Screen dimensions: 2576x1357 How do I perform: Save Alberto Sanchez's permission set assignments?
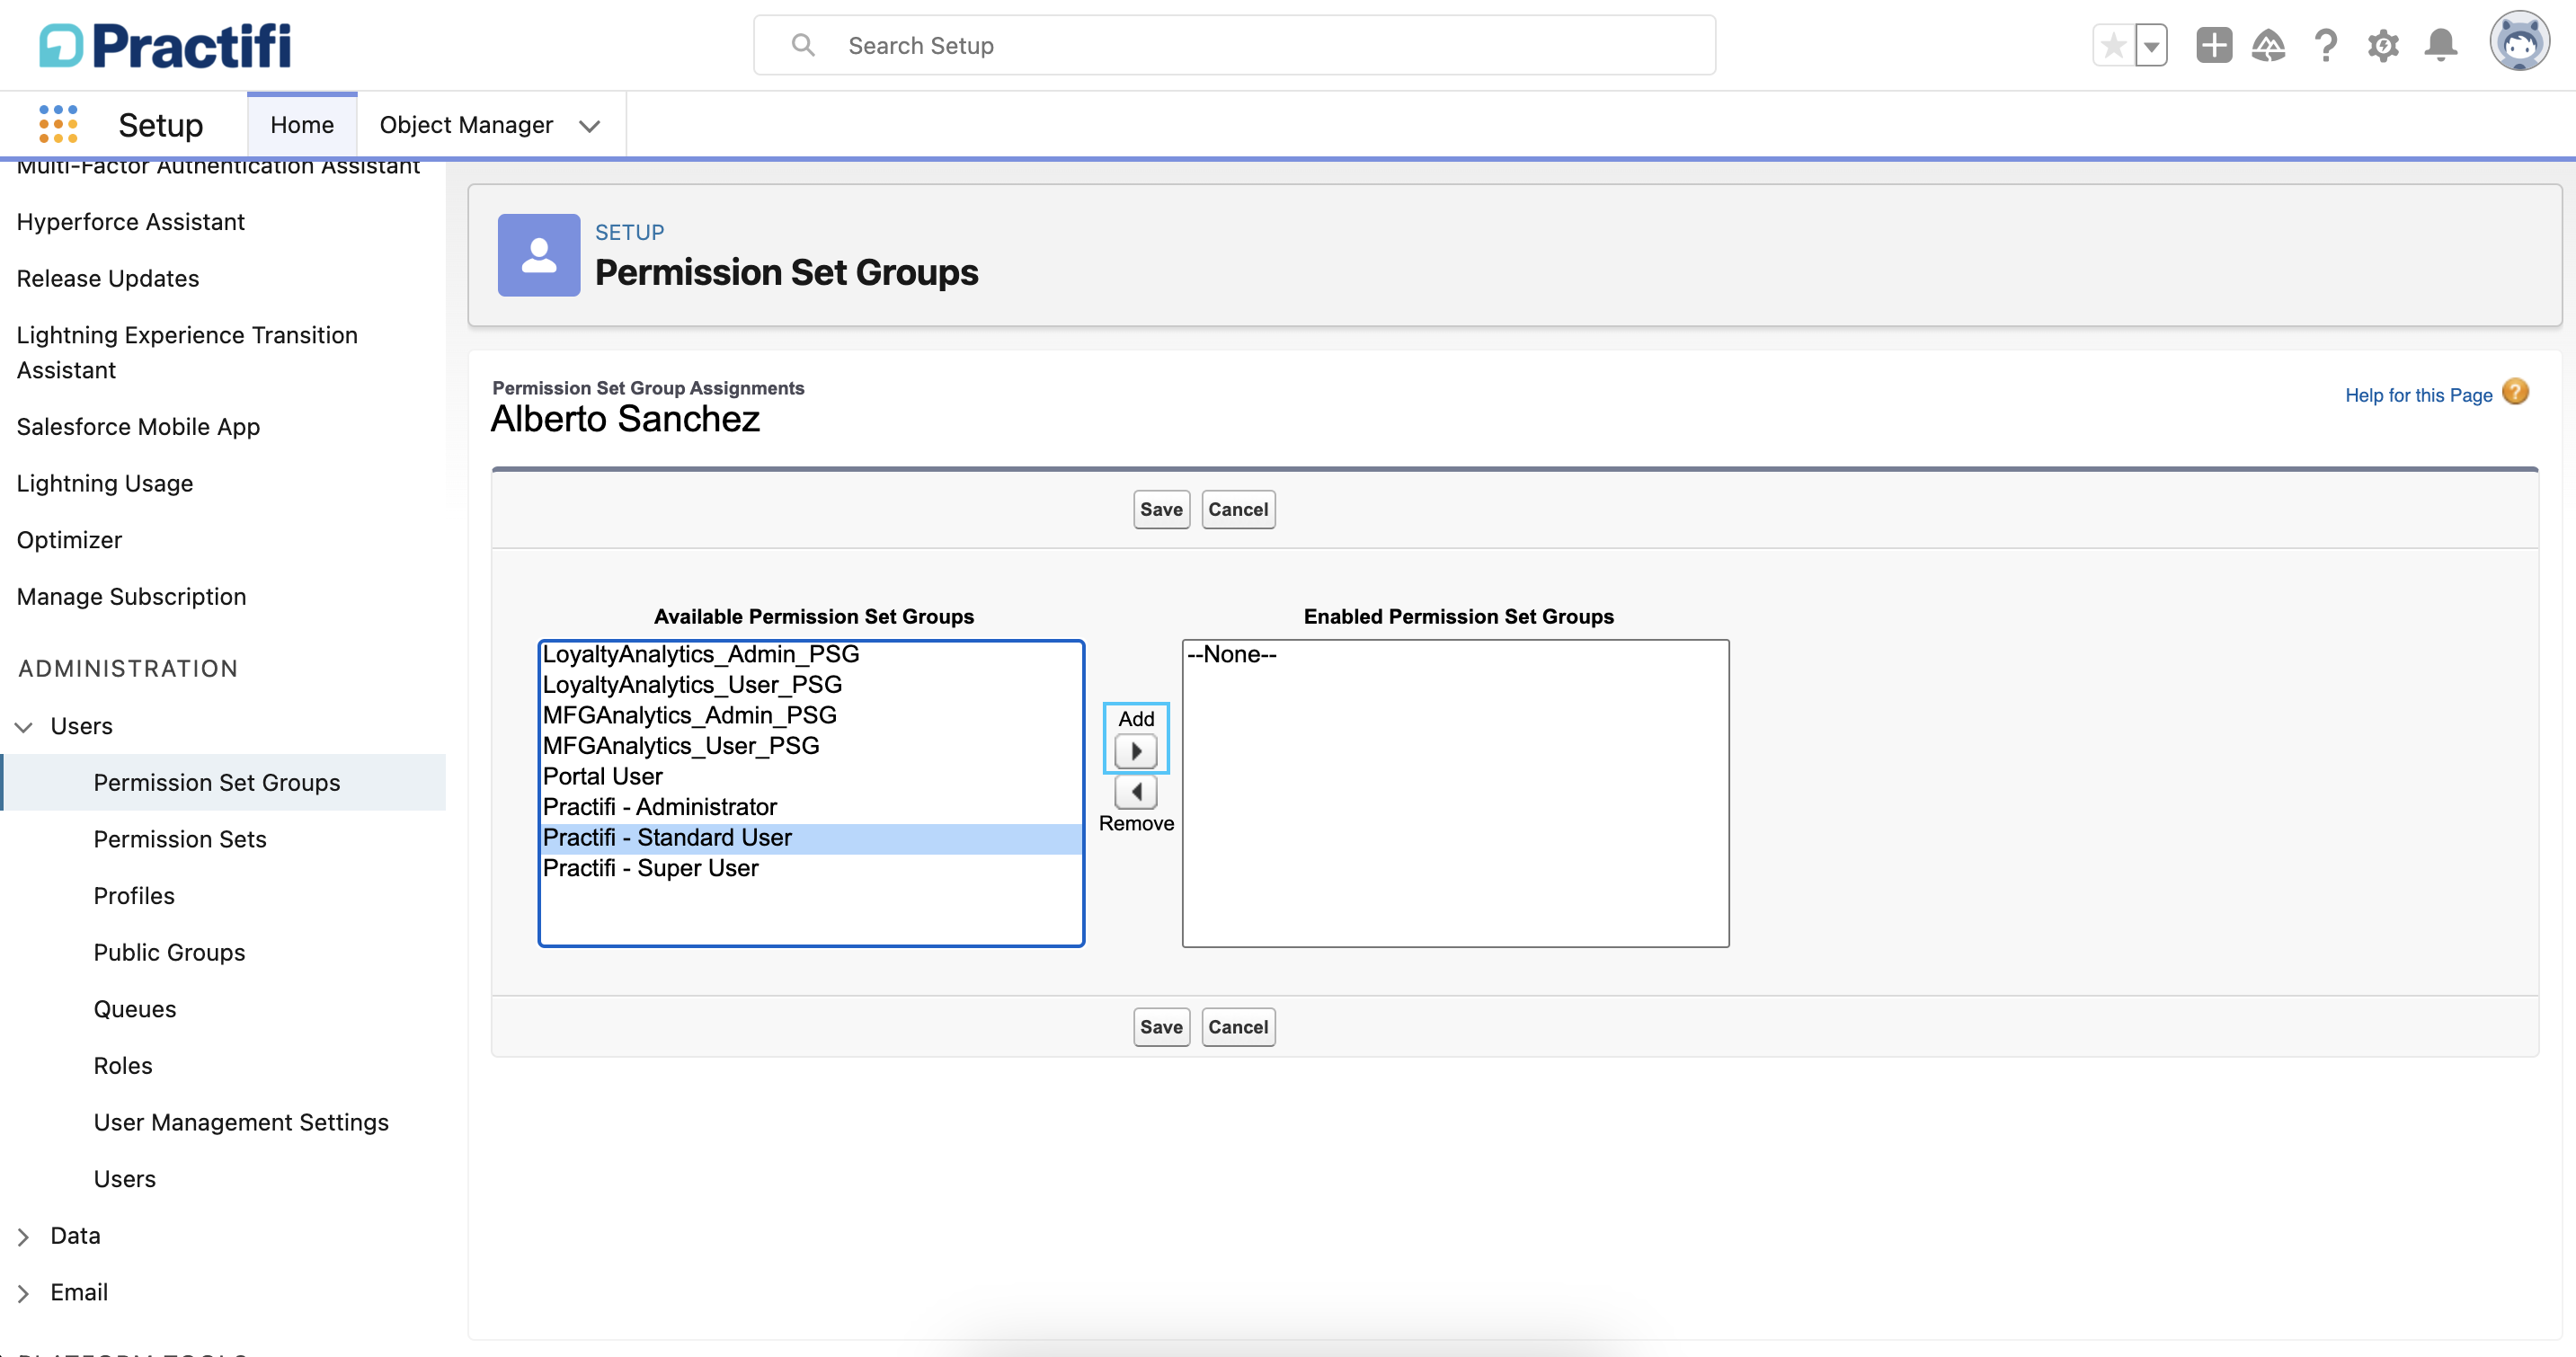[1160, 509]
